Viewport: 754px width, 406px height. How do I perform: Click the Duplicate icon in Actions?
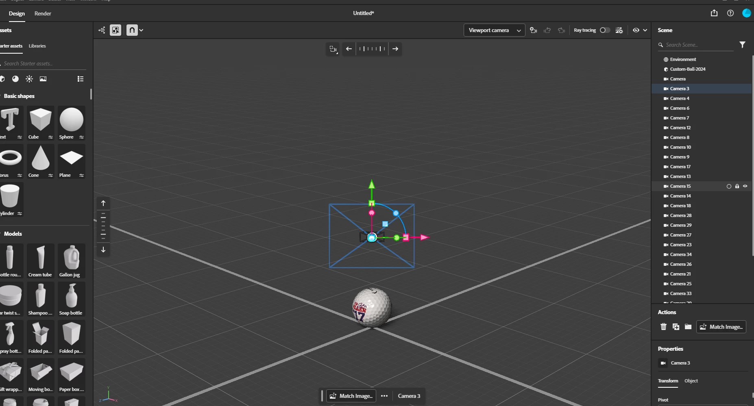pyautogui.click(x=676, y=327)
